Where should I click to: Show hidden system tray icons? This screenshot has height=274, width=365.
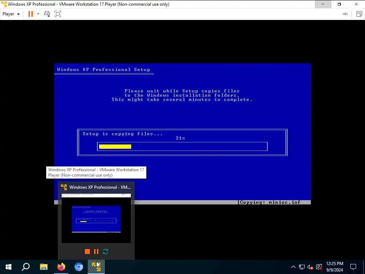tap(293, 267)
